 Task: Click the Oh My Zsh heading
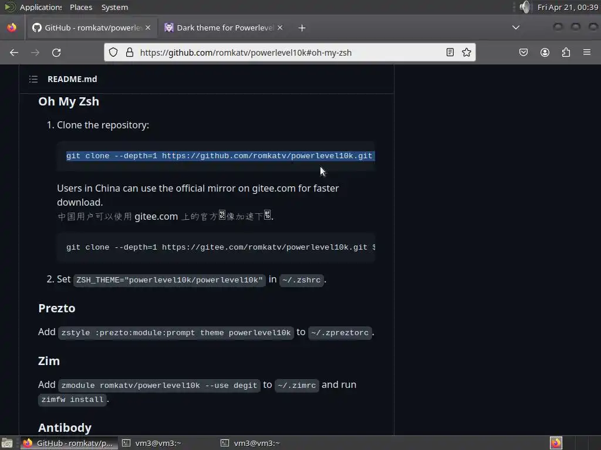(x=69, y=101)
